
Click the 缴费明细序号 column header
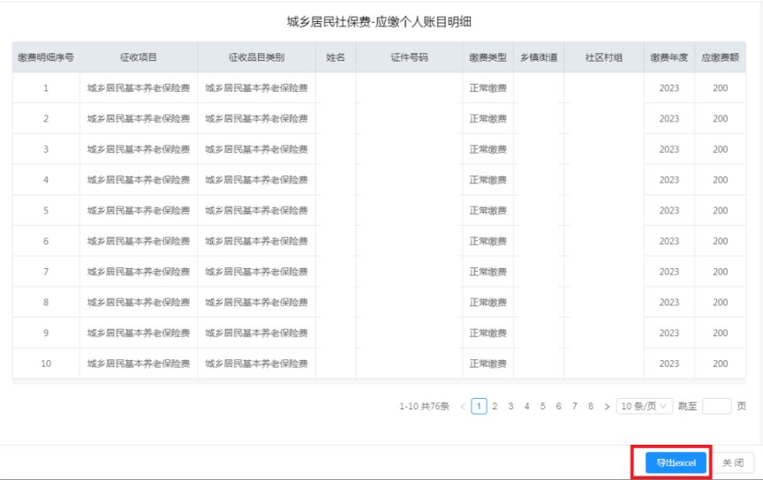pyautogui.click(x=45, y=57)
